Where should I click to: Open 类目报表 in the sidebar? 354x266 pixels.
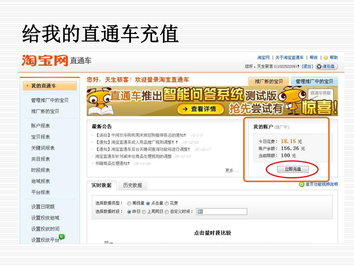point(40,159)
